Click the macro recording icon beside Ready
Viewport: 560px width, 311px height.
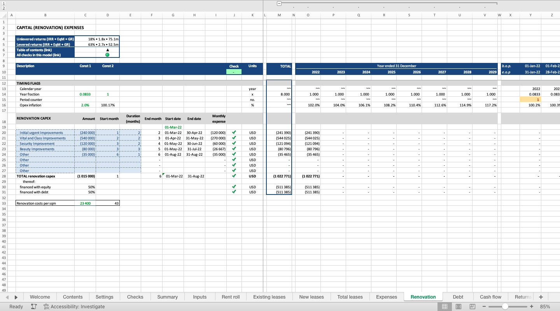coord(34,306)
